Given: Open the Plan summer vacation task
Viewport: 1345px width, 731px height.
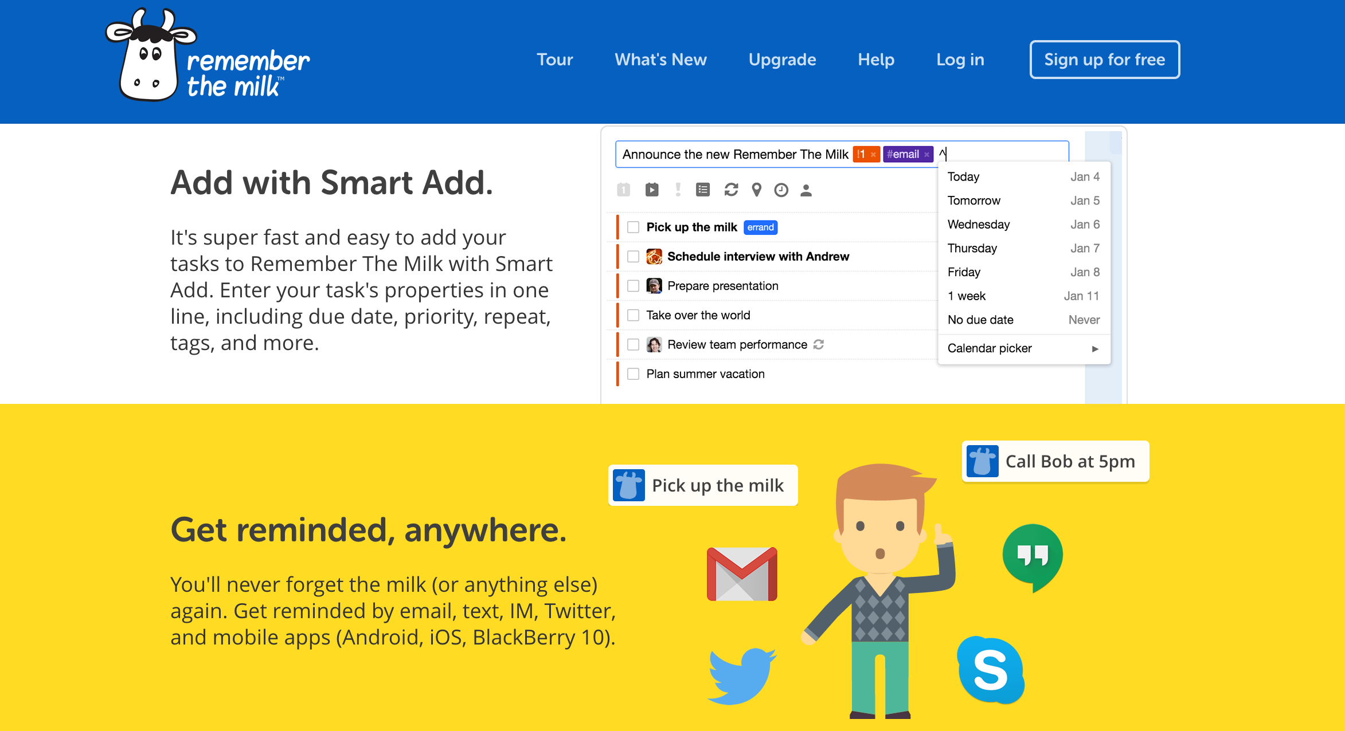Looking at the screenshot, I should pos(705,374).
